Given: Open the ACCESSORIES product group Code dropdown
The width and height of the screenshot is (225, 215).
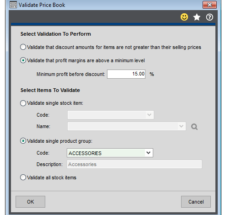Looking at the screenshot, I should pos(148,153).
